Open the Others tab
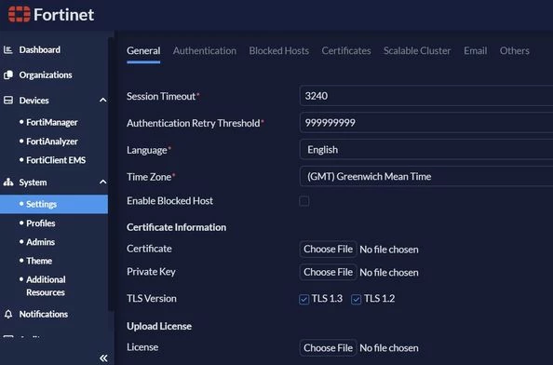The height and width of the screenshot is (365, 553). coord(514,51)
